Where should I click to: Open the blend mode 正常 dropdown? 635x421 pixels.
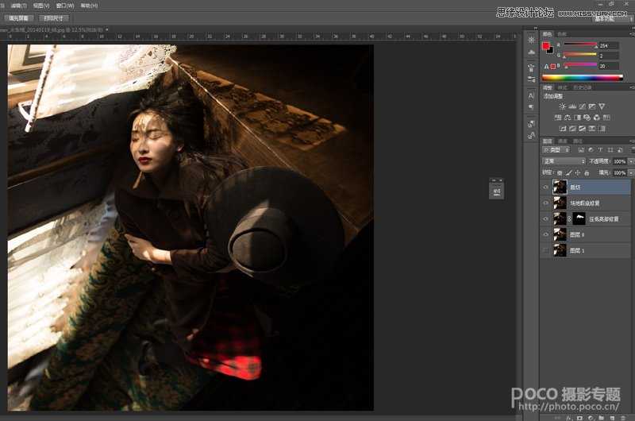564,161
